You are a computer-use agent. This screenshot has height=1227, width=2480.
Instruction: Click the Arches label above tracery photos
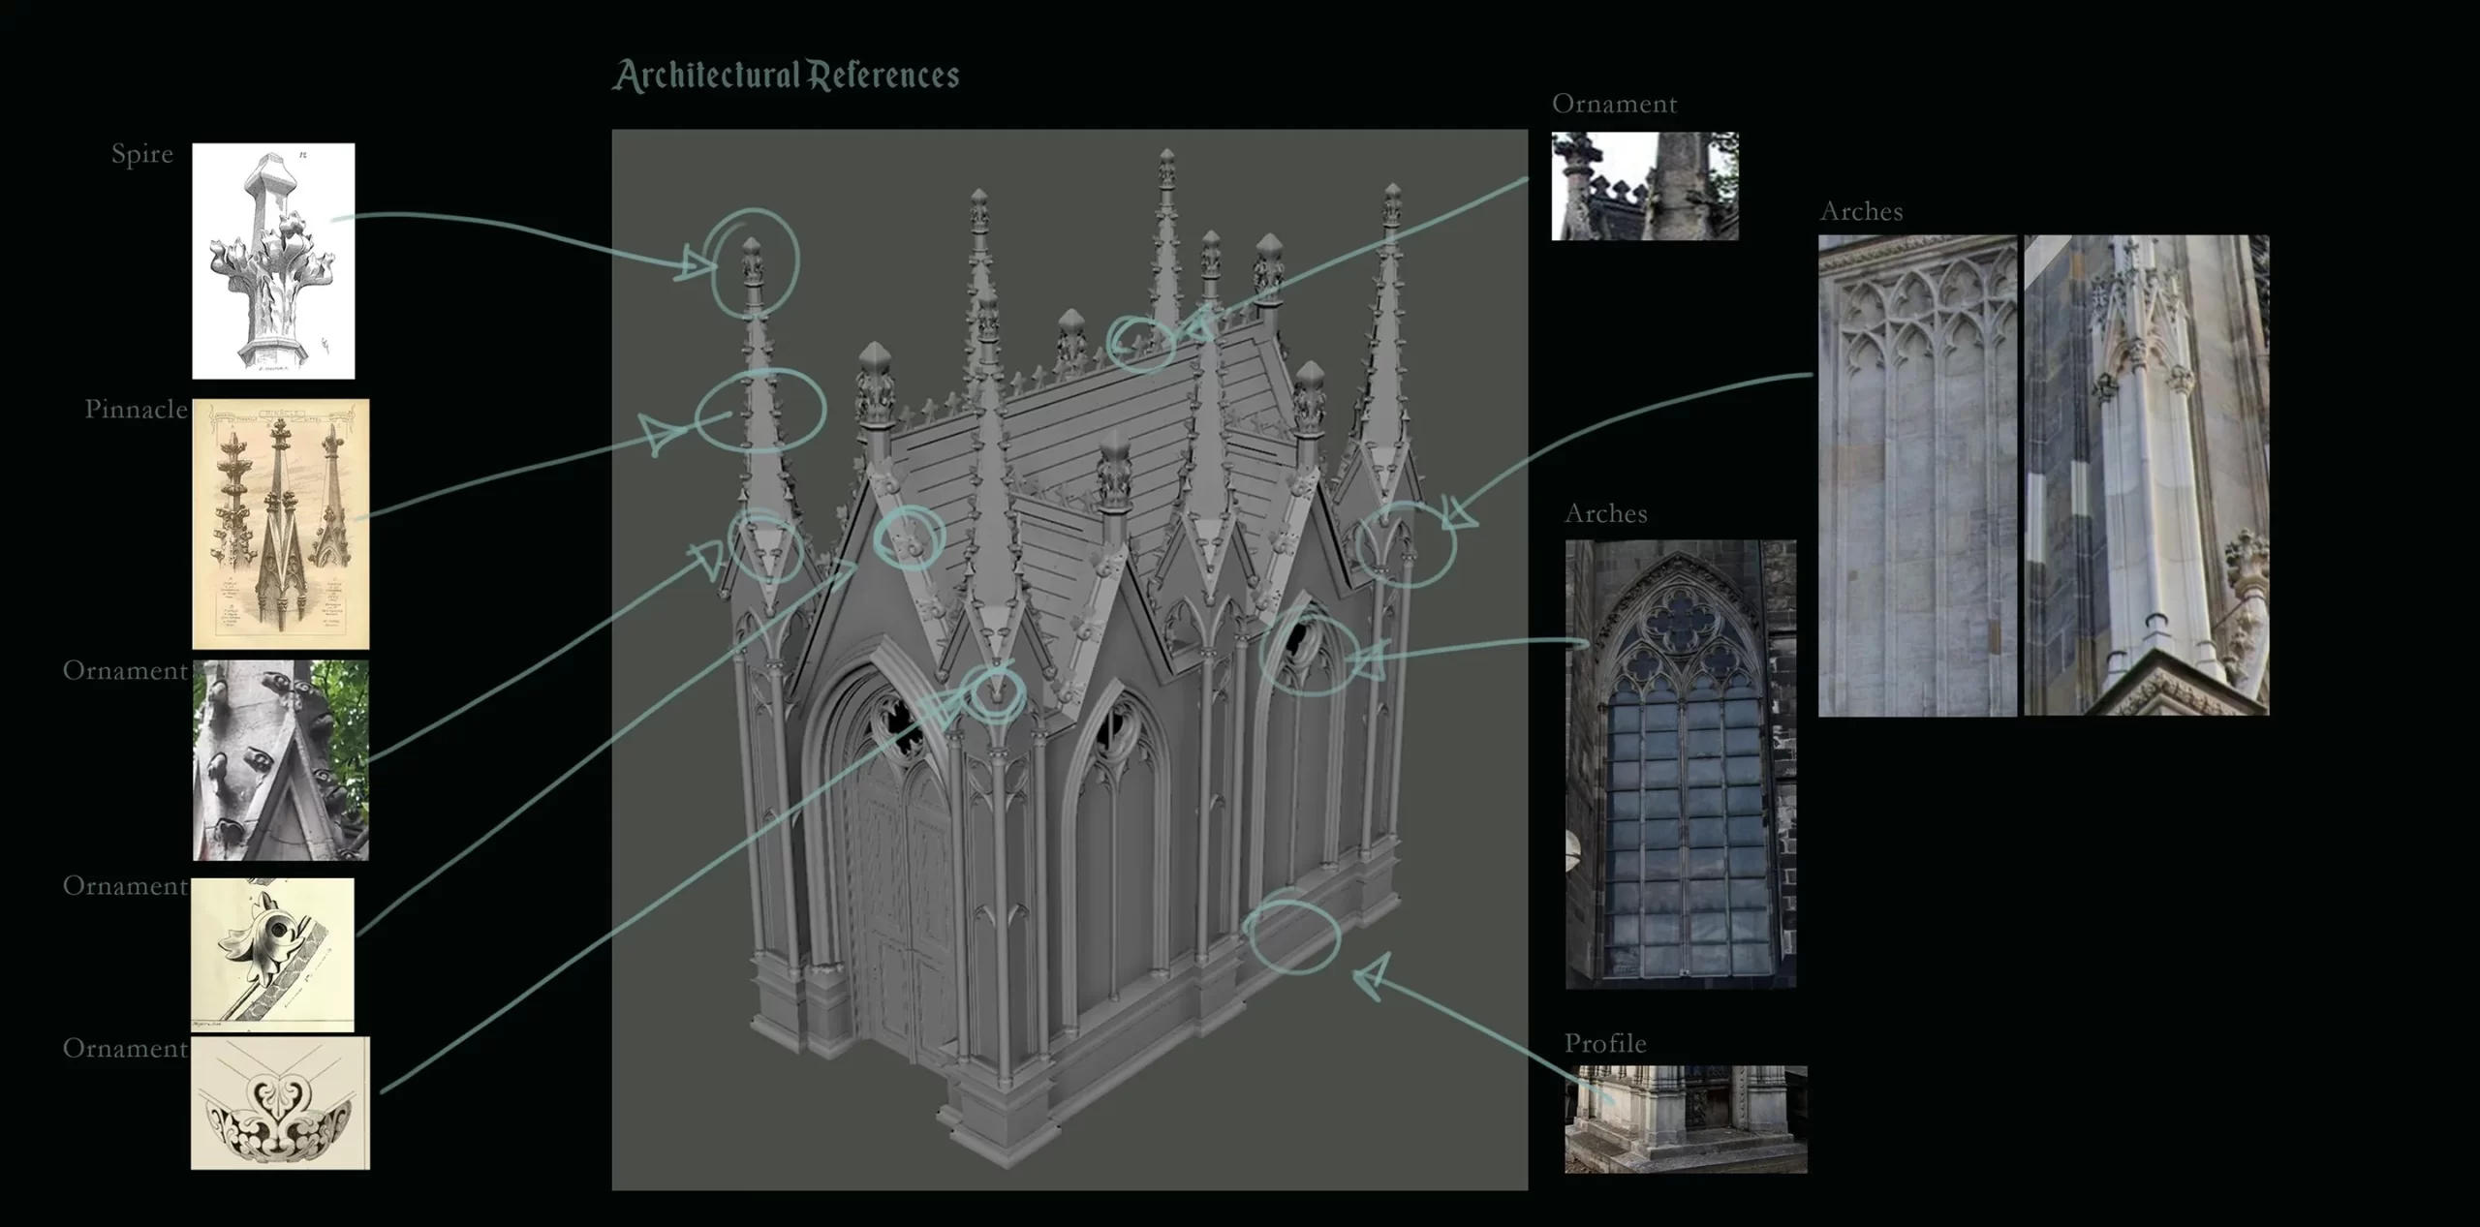click(x=1861, y=211)
